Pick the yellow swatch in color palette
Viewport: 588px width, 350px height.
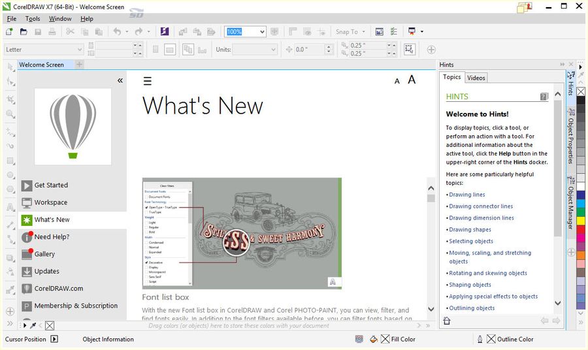(581, 221)
